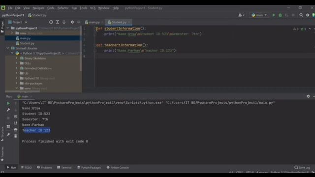315x177 pixels.
Task: Select opened file locate icon in Project panel
Action: [x=51, y=22]
